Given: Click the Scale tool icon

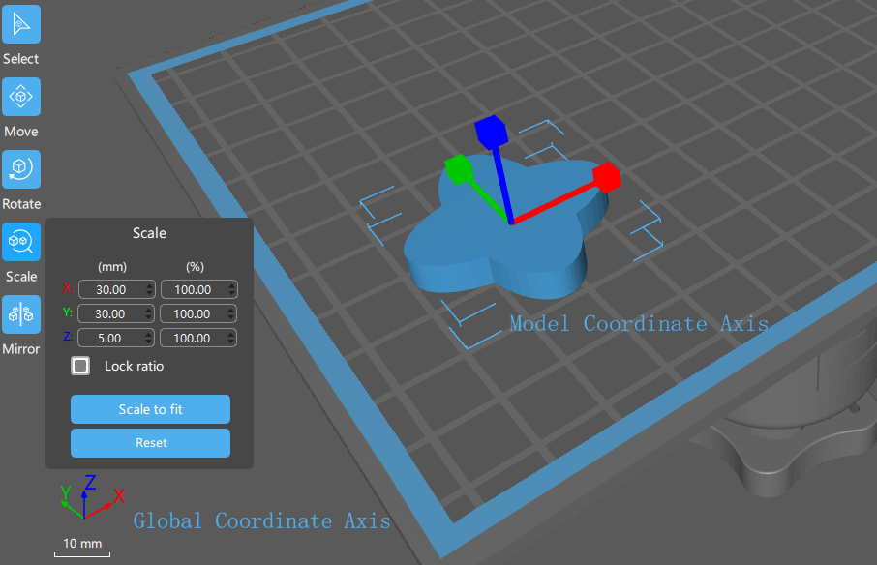Looking at the screenshot, I should 21,242.
